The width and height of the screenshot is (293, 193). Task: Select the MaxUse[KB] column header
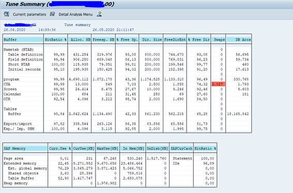(x=107, y=149)
